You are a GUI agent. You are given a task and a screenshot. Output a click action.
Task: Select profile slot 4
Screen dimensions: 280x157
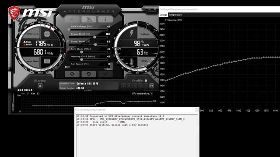(140, 86)
